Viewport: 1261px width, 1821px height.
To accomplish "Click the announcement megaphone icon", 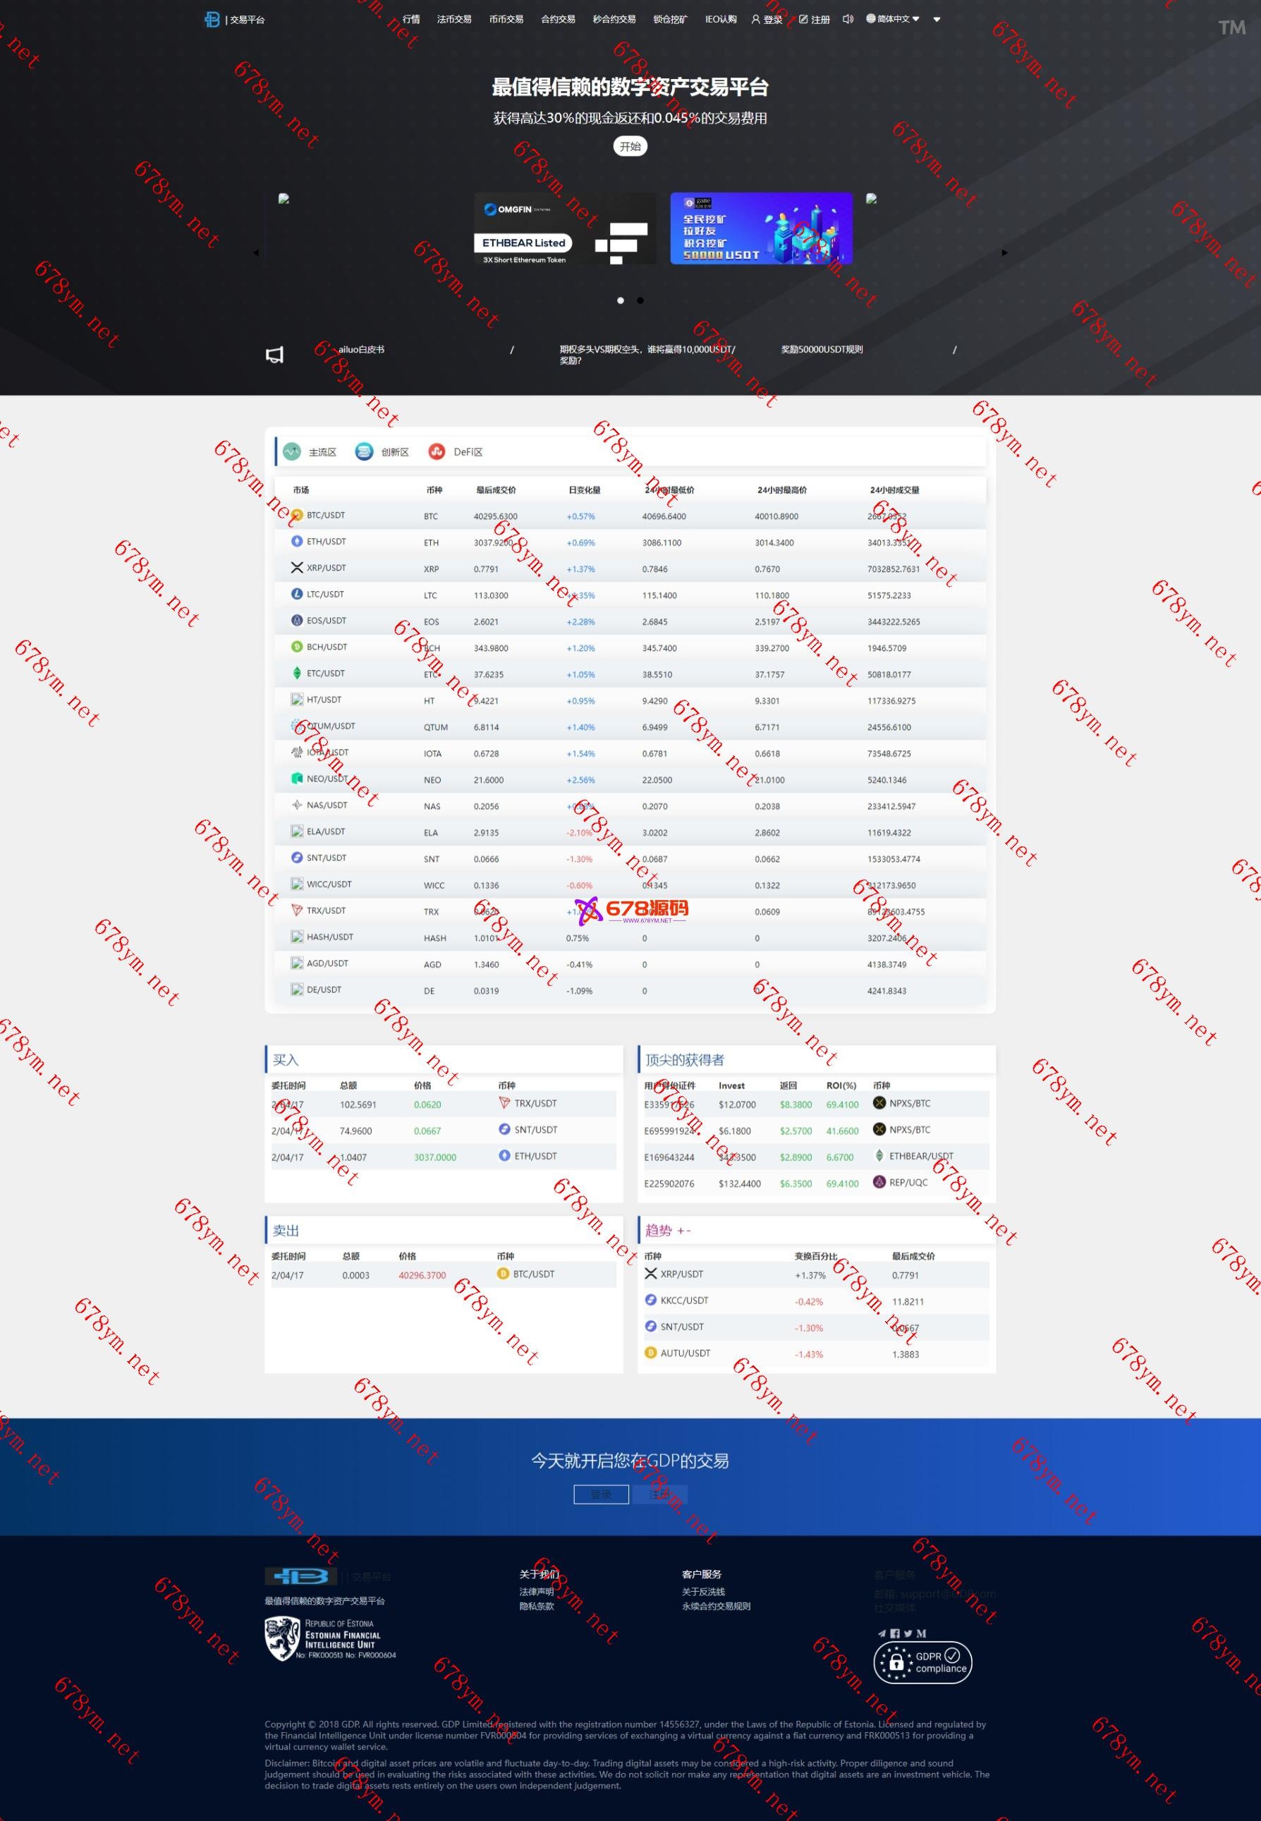I will (x=274, y=355).
